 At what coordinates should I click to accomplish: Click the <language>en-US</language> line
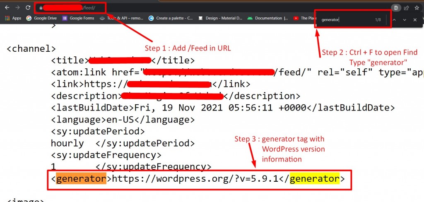pyautogui.click(x=123, y=120)
